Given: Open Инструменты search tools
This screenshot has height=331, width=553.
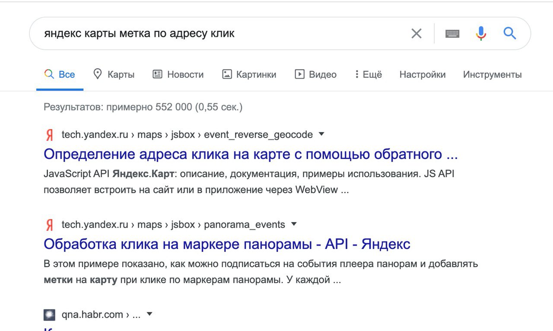Looking at the screenshot, I should pyautogui.click(x=493, y=75).
